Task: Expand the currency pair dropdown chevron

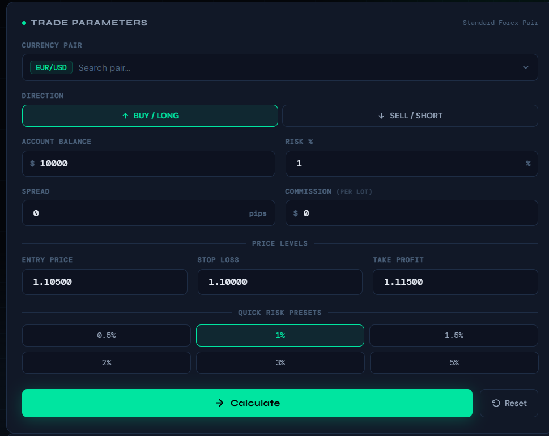Action: 526,67
